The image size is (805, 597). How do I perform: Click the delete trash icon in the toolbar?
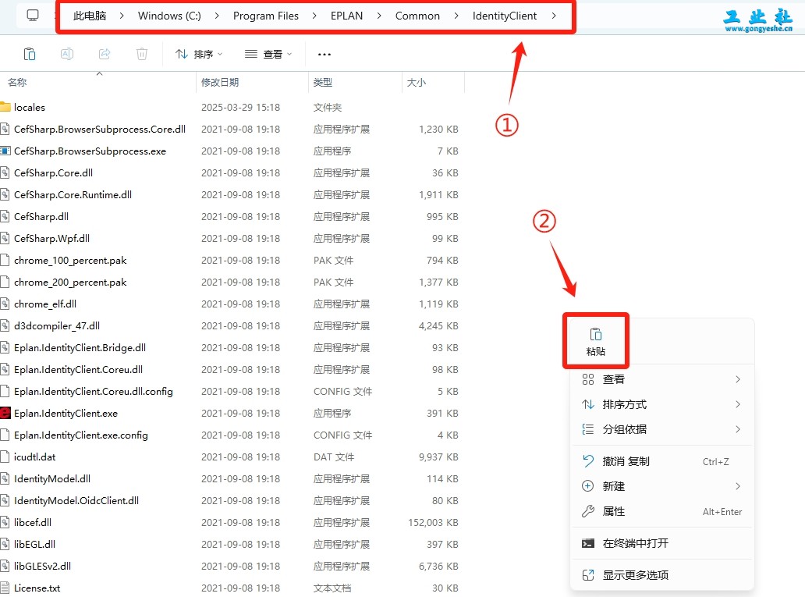point(142,54)
